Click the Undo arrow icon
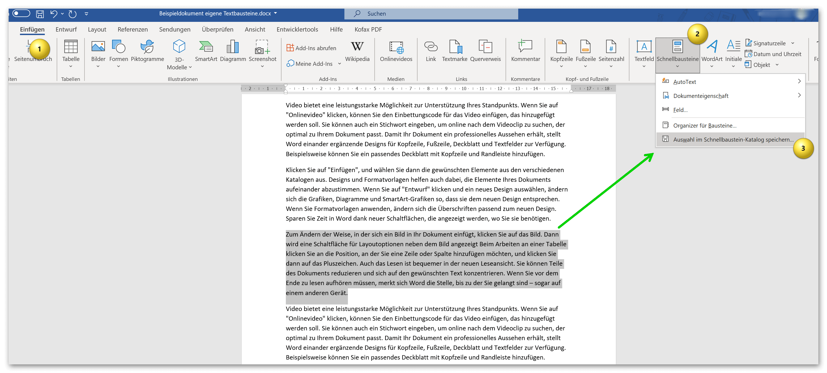Screen dimensions: 827x373 [54, 14]
